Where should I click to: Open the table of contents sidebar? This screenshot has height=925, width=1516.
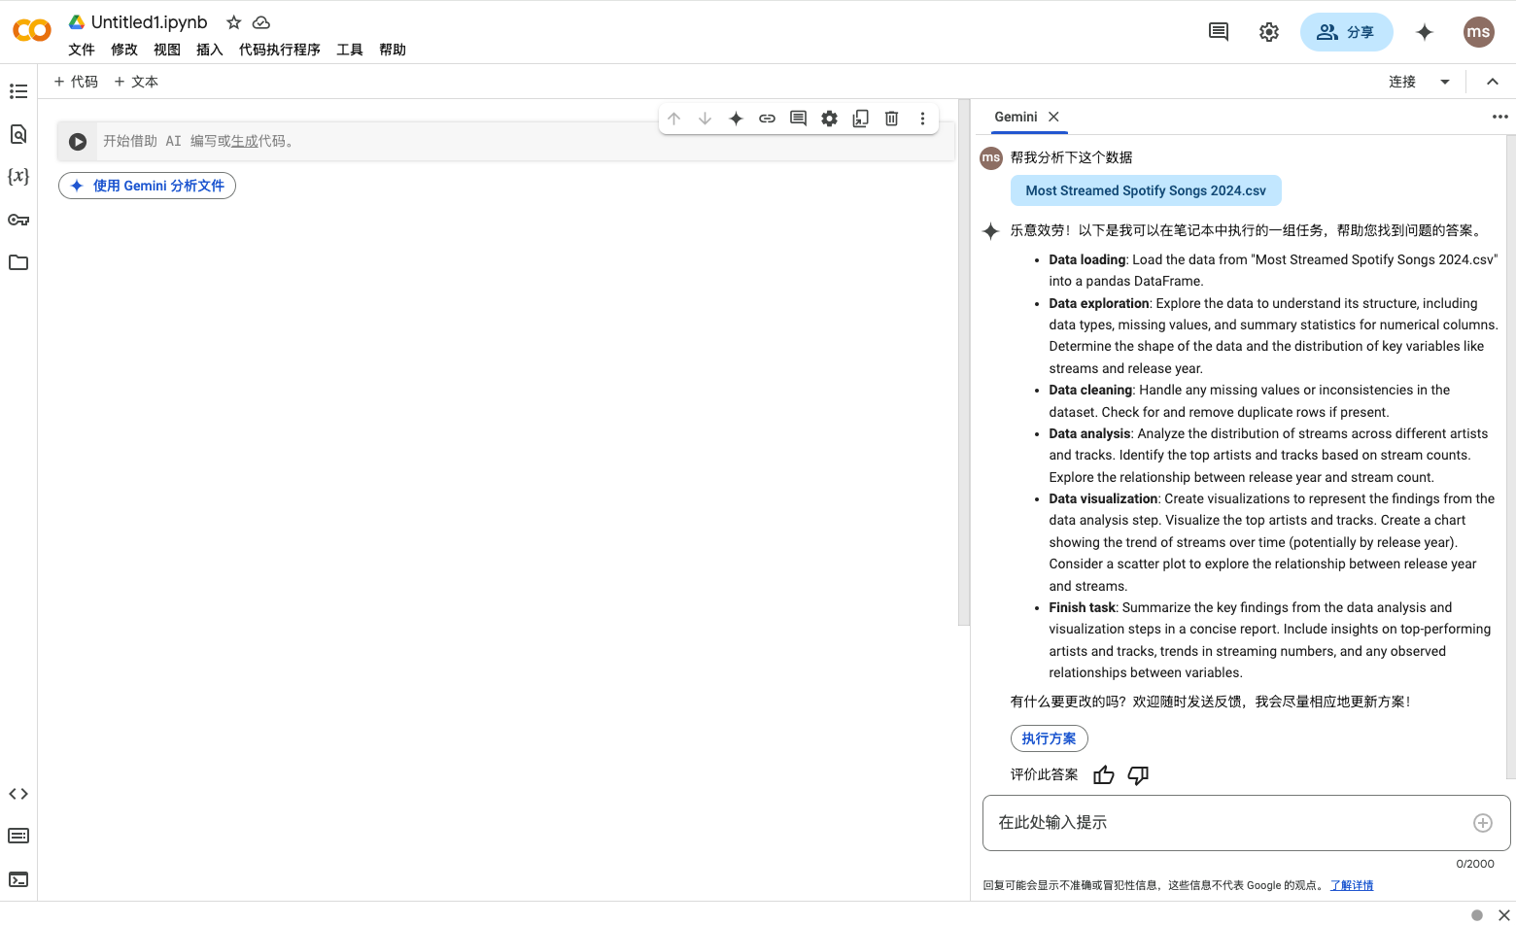point(17,90)
